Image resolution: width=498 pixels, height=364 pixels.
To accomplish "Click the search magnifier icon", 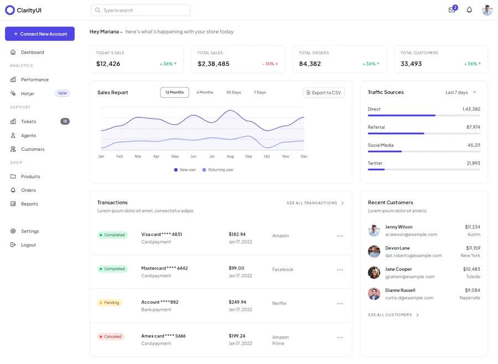I will click(x=97, y=10).
